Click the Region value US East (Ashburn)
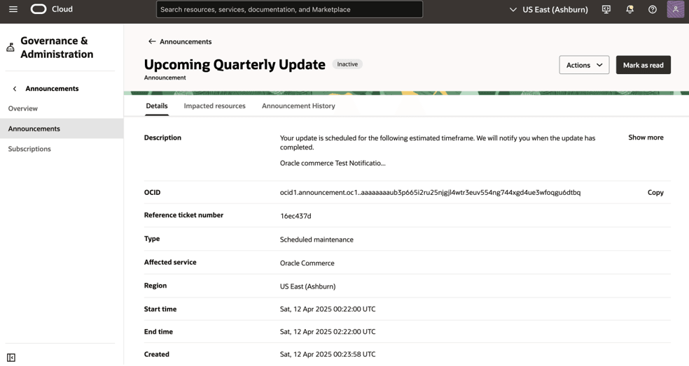689x366 pixels. coord(307,286)
